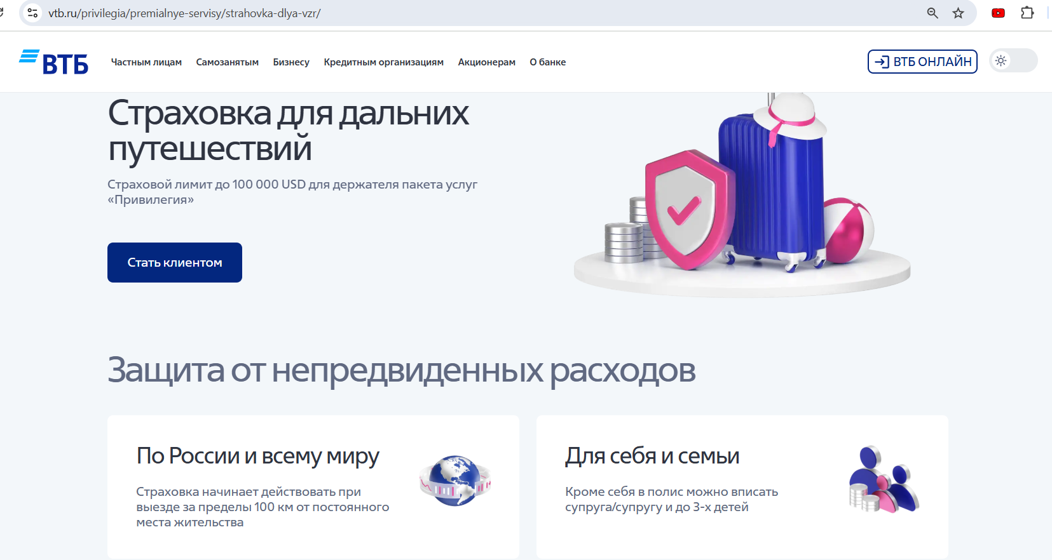The image size is (1052, 560).
Task: Open the Акционерам menu item
Action: pyautogui.click(x=486, y=62)
